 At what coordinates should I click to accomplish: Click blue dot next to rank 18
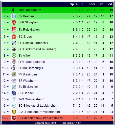click(8, 118)
